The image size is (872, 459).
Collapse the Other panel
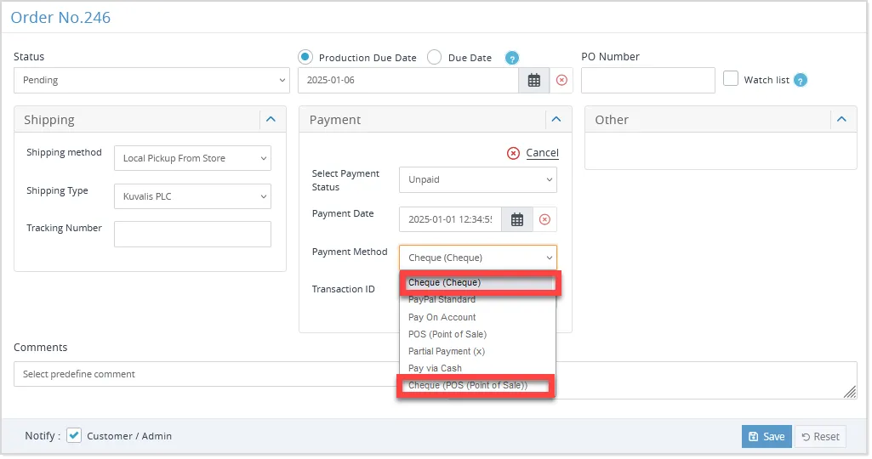[842, 120]
